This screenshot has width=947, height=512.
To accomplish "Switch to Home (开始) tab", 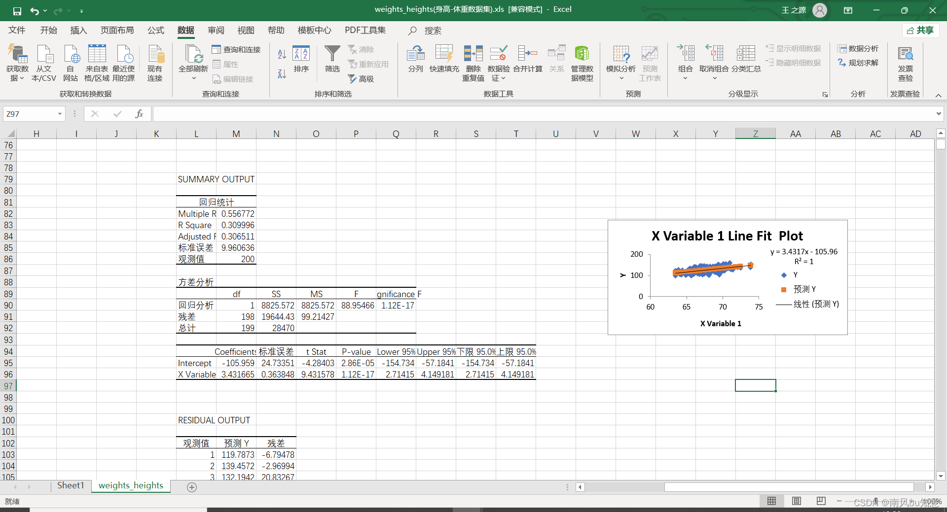I will 49,30.
